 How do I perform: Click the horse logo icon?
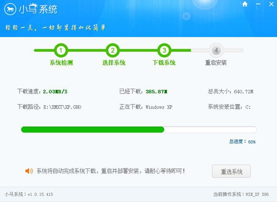point(10,9)
